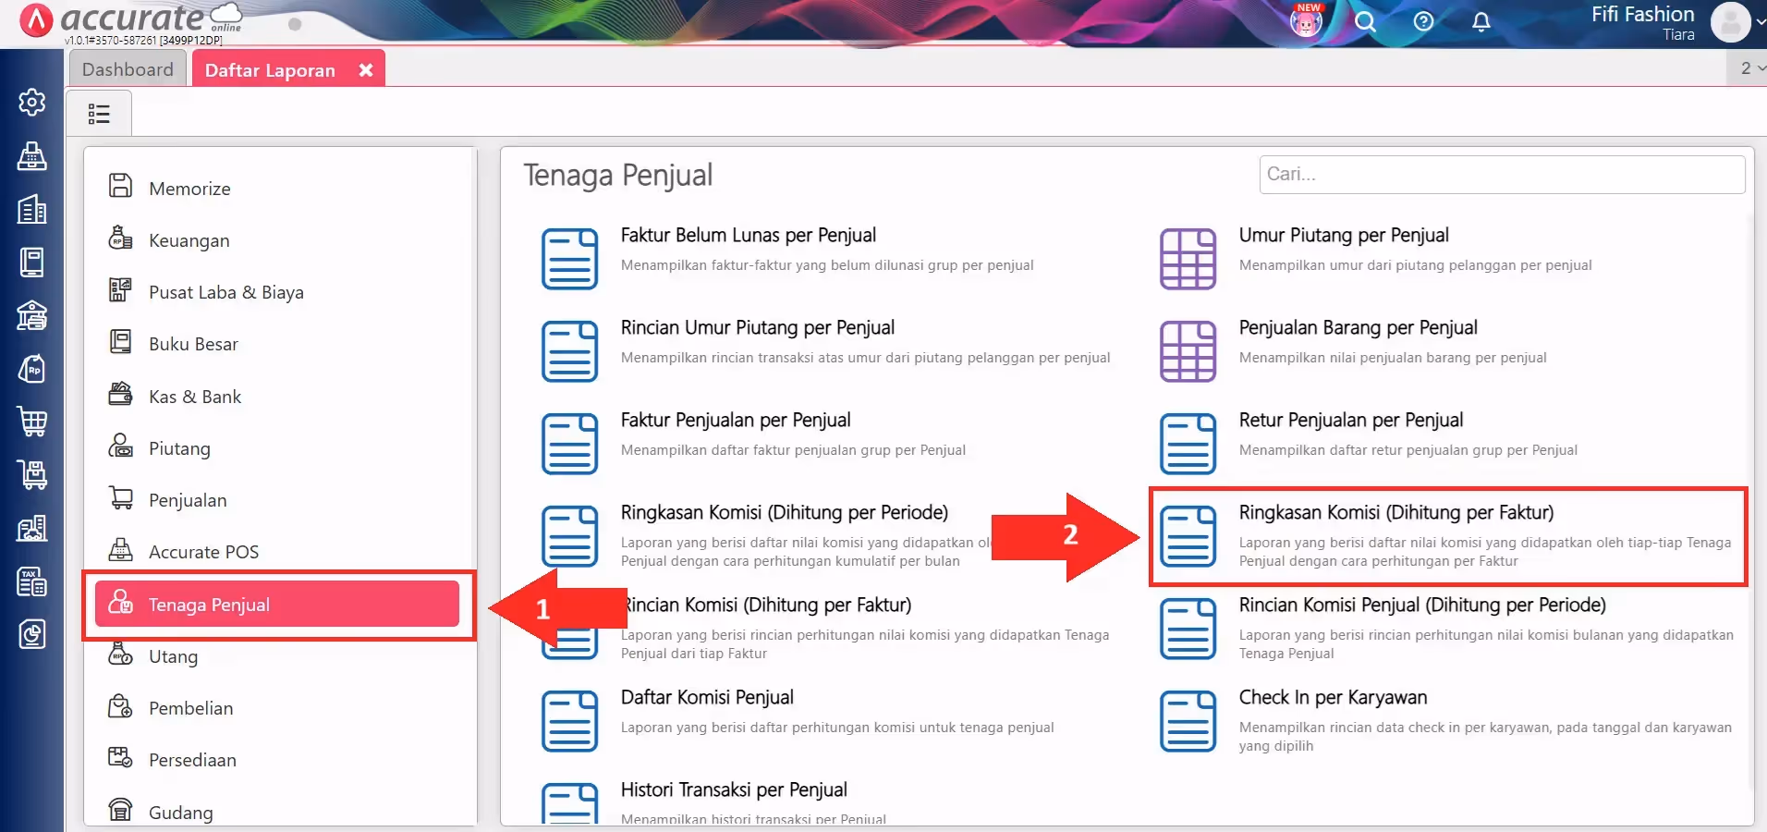
Task: Click document icon for Rincian Umur Piutang per Penjual
Action: pyautogui.click(x=569, y=351)
